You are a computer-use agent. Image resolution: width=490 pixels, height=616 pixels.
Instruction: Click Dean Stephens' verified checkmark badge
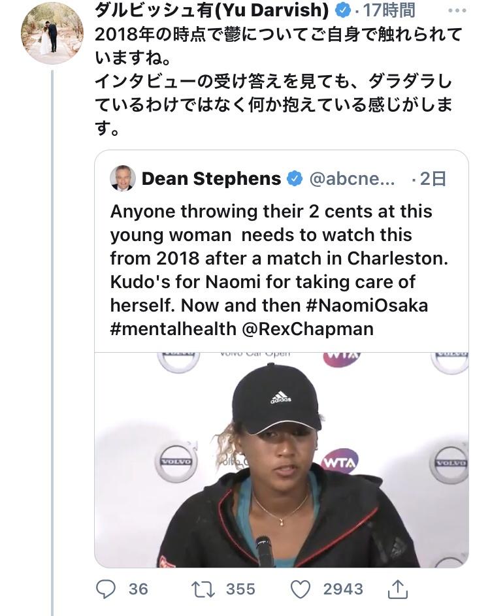[295, 179]
